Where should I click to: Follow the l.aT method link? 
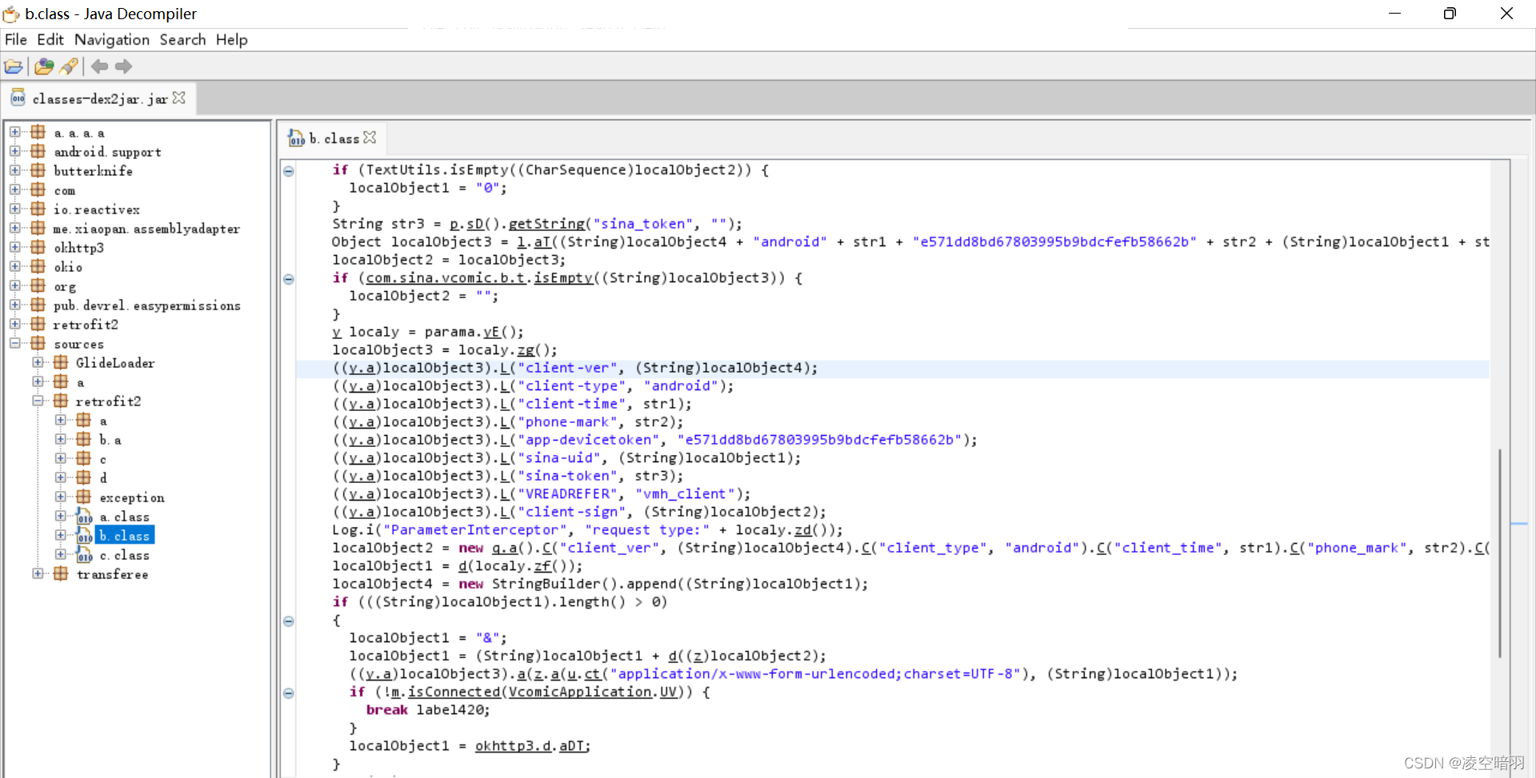(534, 241)
